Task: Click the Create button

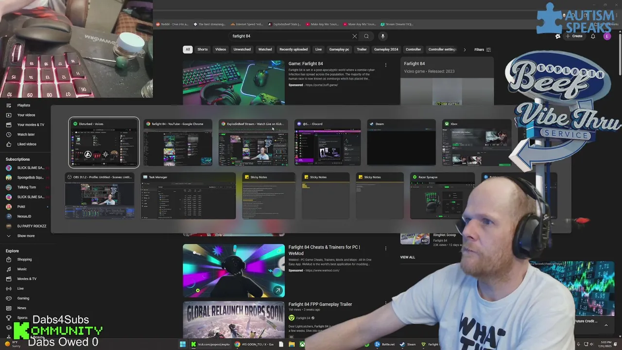Action: coord(574,36)
